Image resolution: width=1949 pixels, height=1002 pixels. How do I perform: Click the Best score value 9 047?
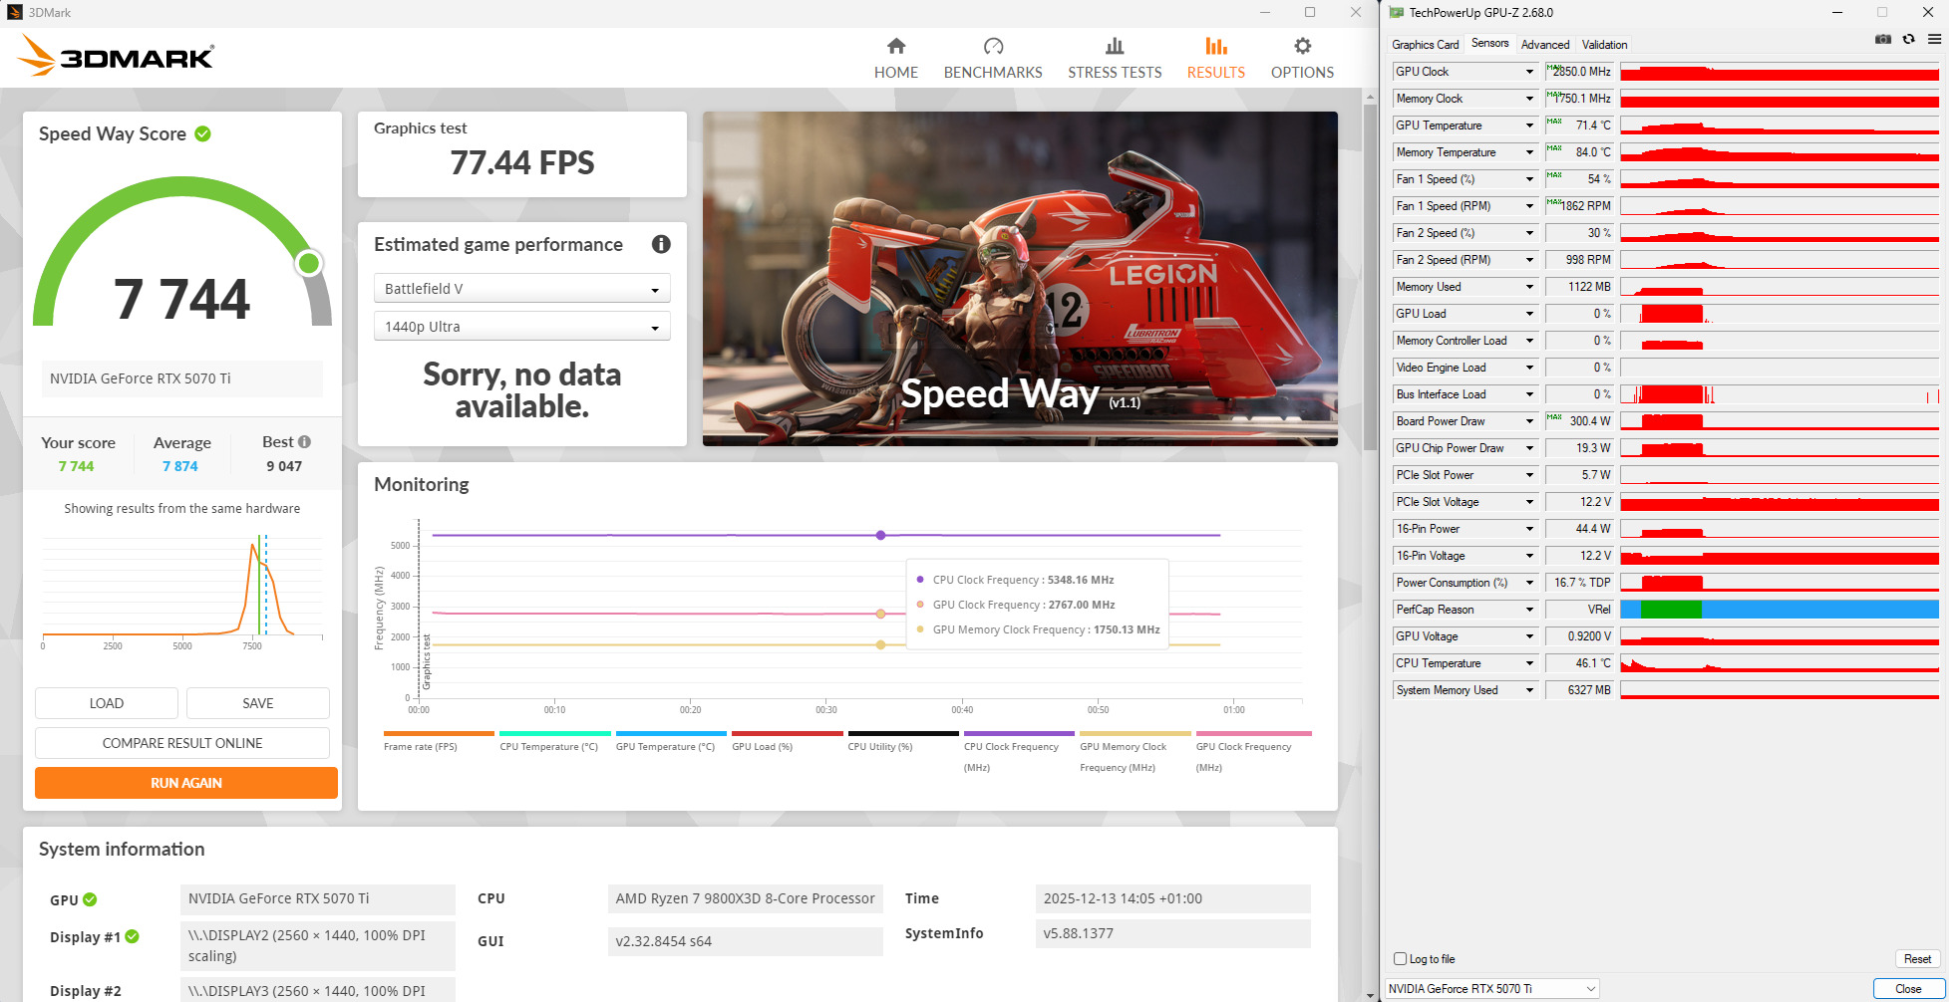284,466
